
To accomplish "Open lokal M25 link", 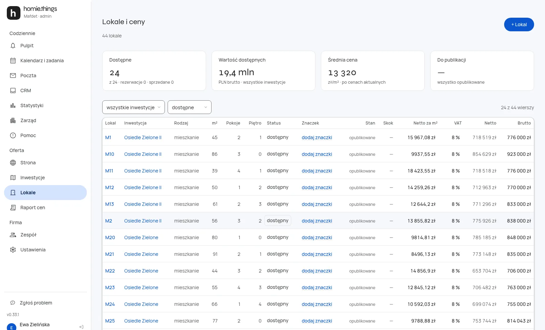I will pos(110,321).
